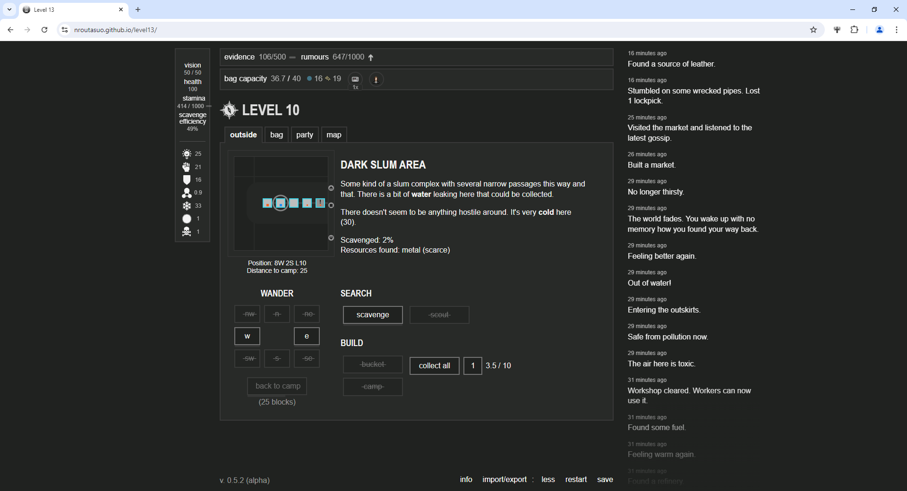Viewport: 907px width, 491px height.
Task: Click the disabled scout button
Action: point(439,315)
